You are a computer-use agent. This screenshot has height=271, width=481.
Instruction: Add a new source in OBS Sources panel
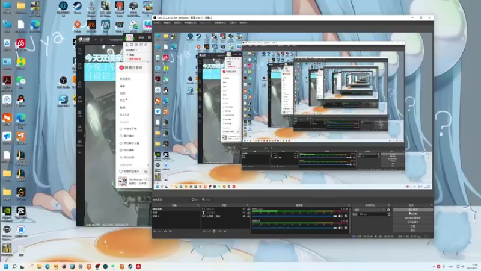(204, 231)
